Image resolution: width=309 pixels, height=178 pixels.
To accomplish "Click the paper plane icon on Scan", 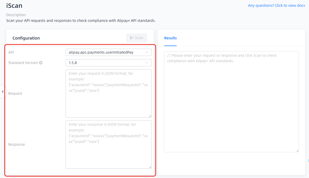I will coord(132,38).
